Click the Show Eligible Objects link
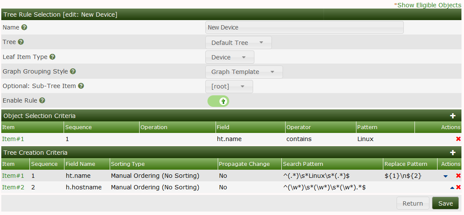The image size is (464, 215). point(428,5)
